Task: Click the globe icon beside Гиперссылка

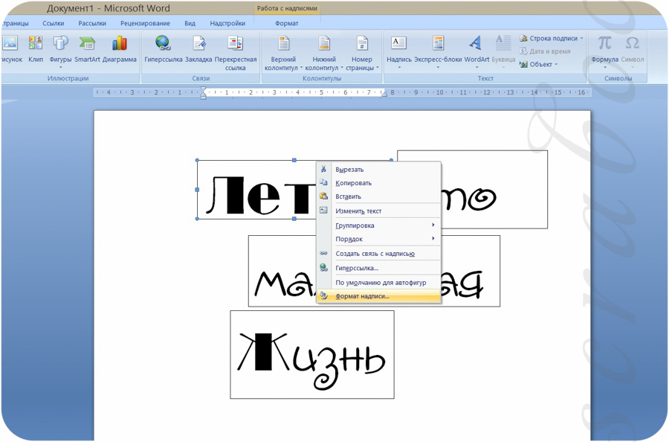Action: [324, 268]
